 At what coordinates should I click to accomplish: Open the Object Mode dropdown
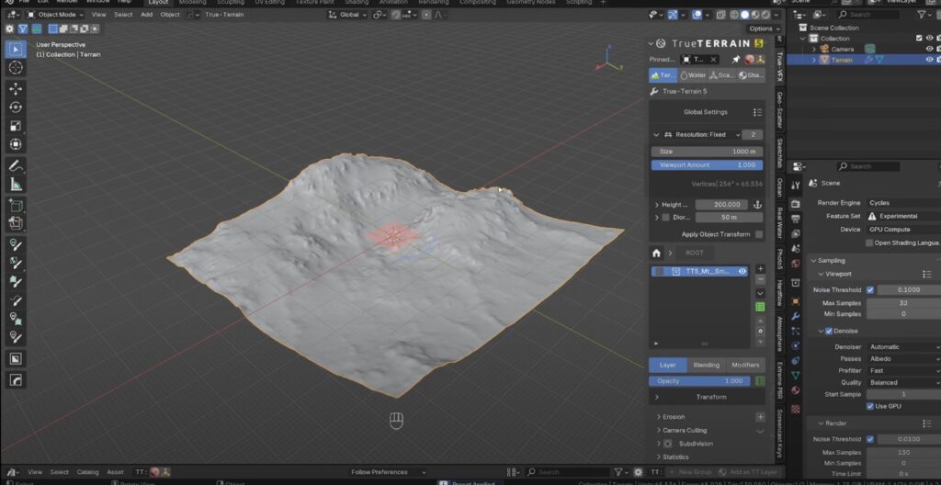click(x=55, y=15)
